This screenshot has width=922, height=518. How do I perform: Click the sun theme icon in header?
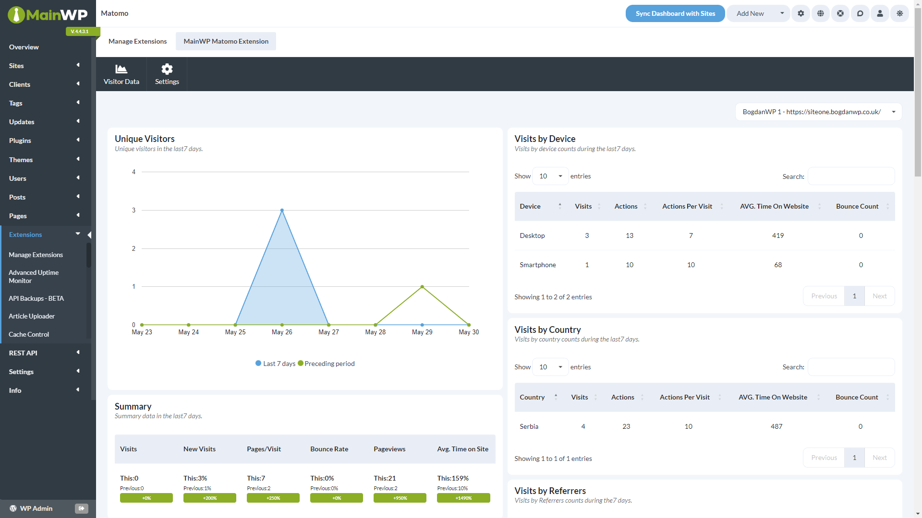tap(899, 13)
